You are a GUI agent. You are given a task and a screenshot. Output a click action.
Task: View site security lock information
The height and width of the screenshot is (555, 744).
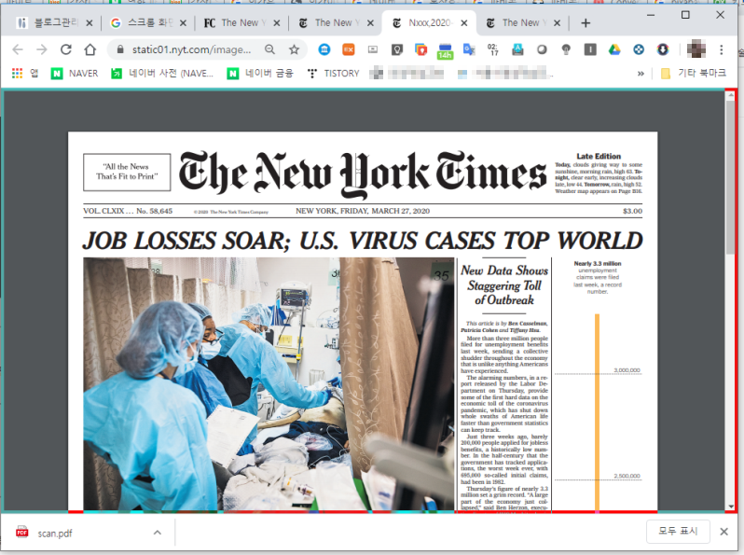coord(120,49)
